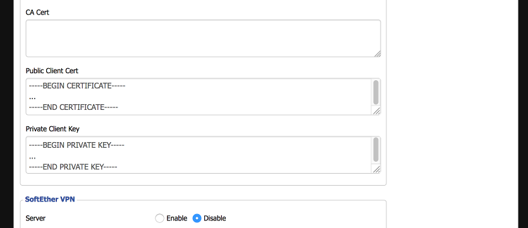Click the Public Client Cert label
The image size is (528, 228).
(x=52, y=71)
